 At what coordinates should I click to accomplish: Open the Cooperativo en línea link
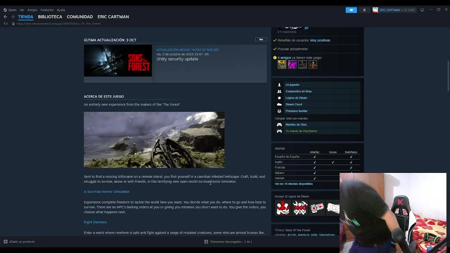(298, 91)
